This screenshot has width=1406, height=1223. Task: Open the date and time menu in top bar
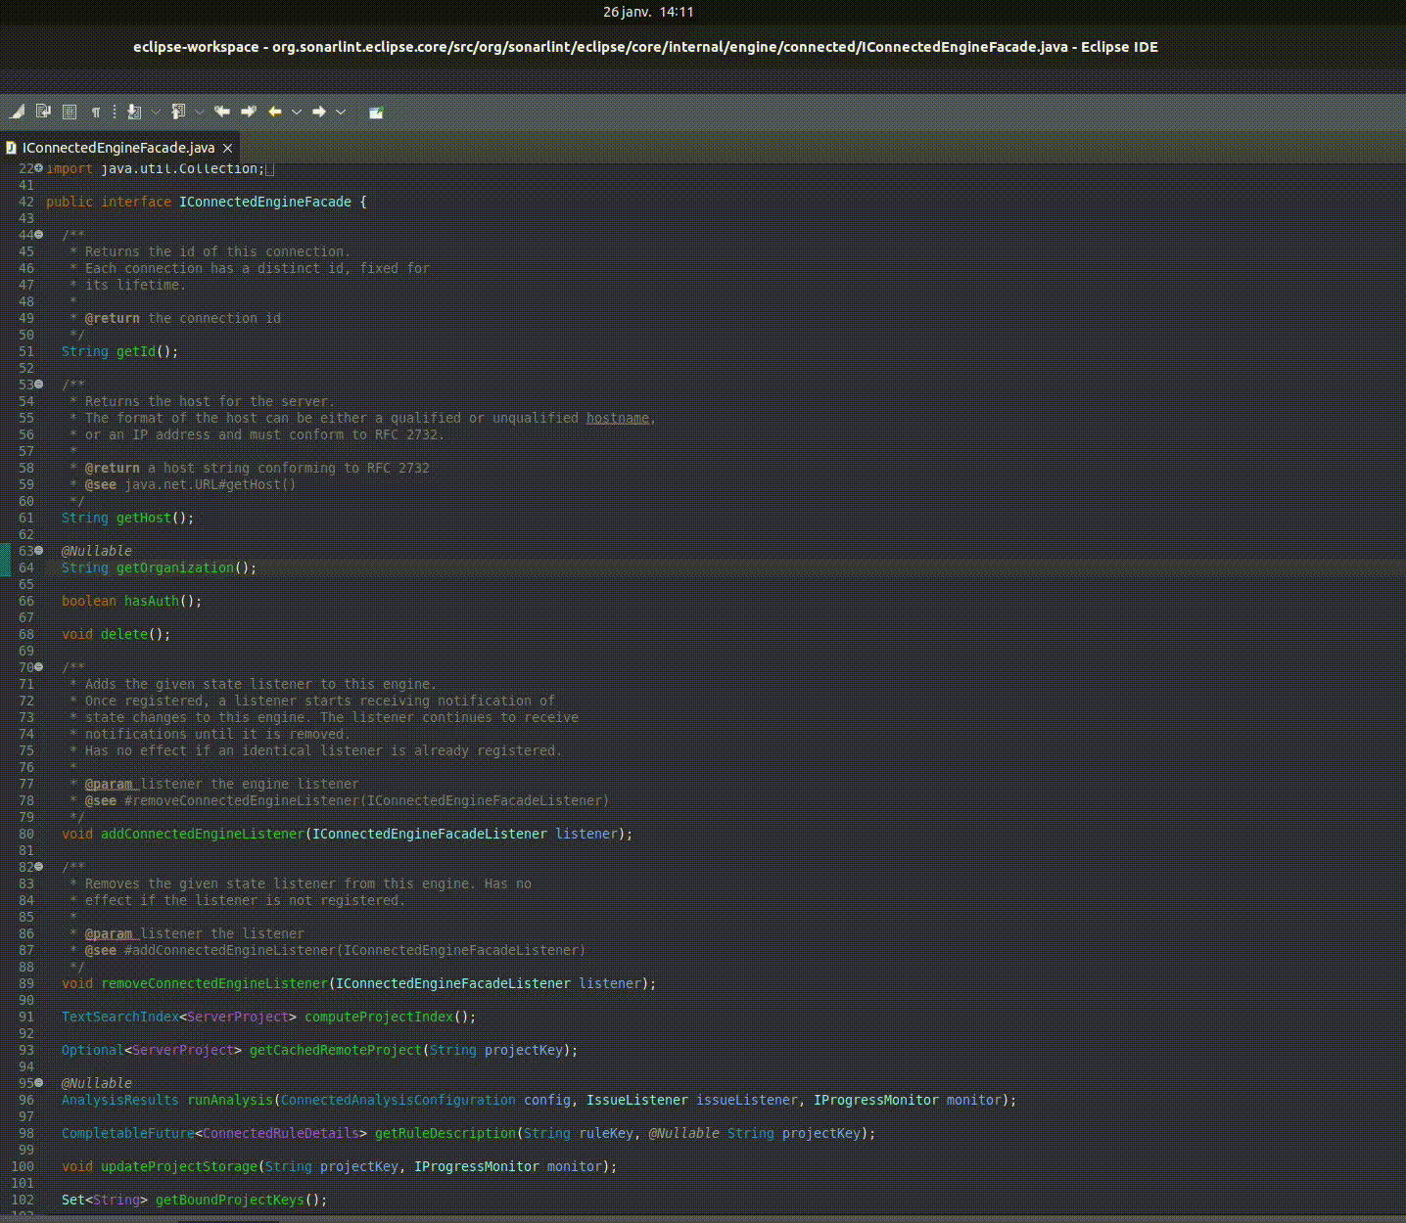(x=648, y=12)
